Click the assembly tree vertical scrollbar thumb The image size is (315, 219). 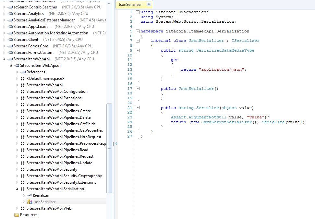point(109,148)
